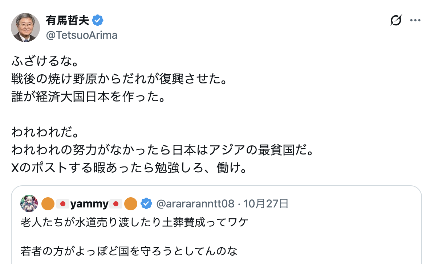Click the yammy display name
The width and height of the screenshot is (430, 264).
tap(89, 204)
